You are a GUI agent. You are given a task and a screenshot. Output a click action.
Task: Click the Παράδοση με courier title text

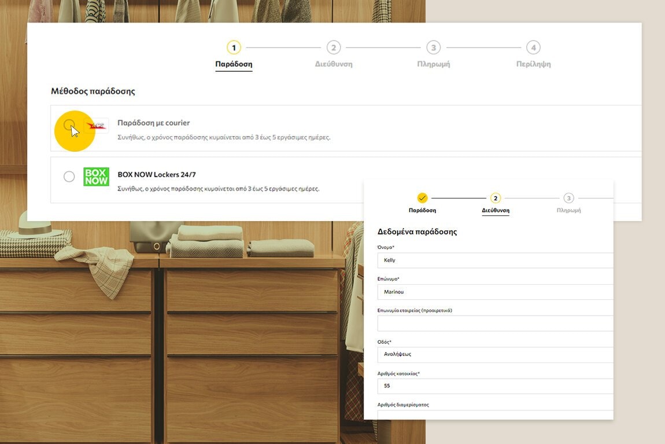[x=153, y=123]
